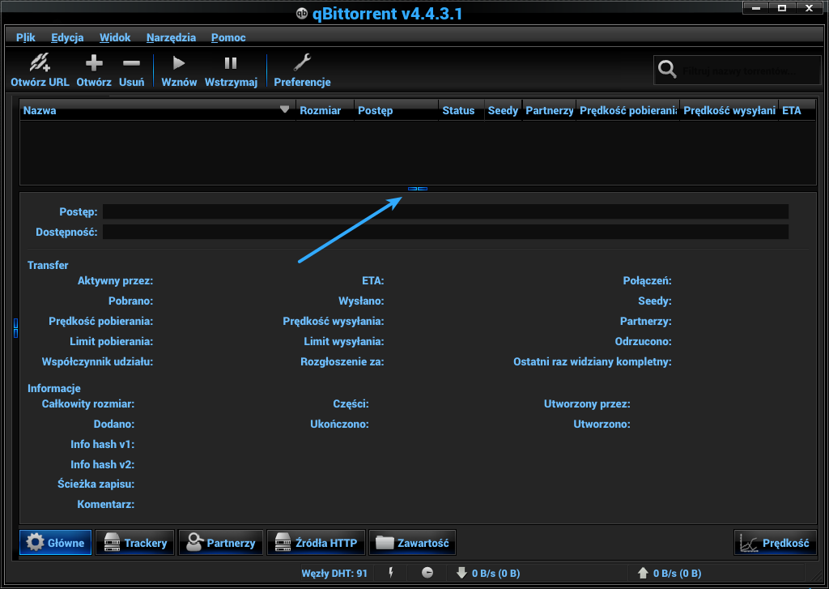Switch to the Prędkość graph tab

pos(775,543)
